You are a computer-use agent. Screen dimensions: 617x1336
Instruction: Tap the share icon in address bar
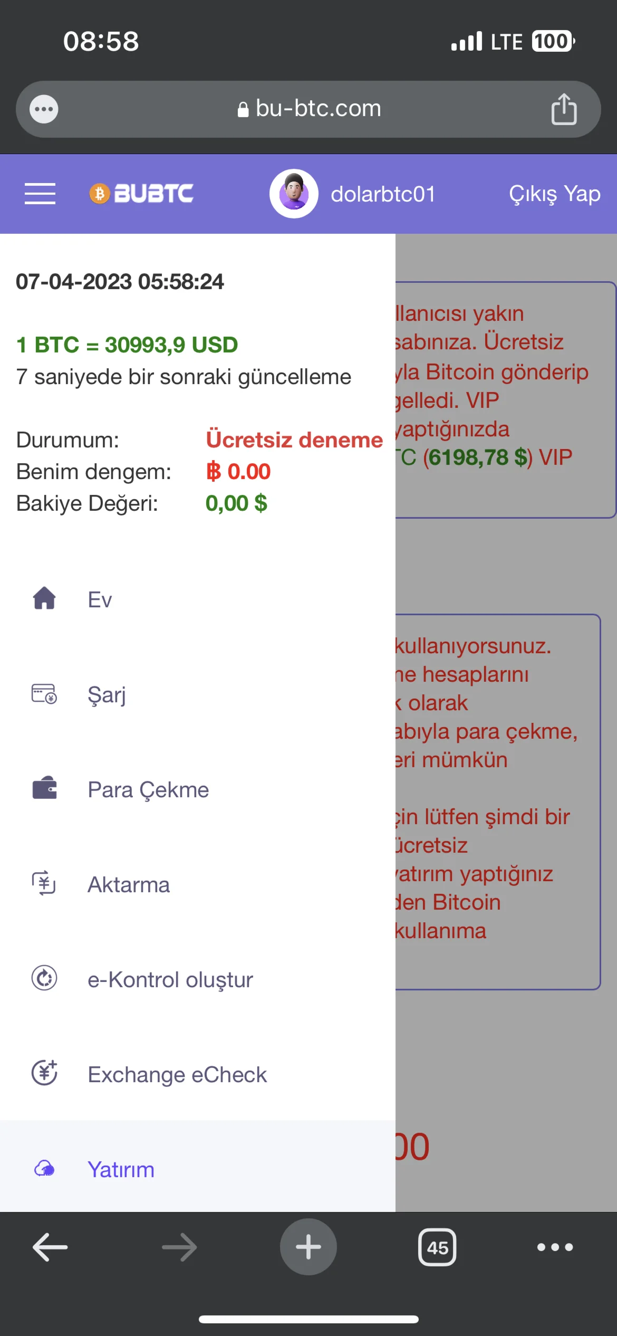[x=564, y=109]
